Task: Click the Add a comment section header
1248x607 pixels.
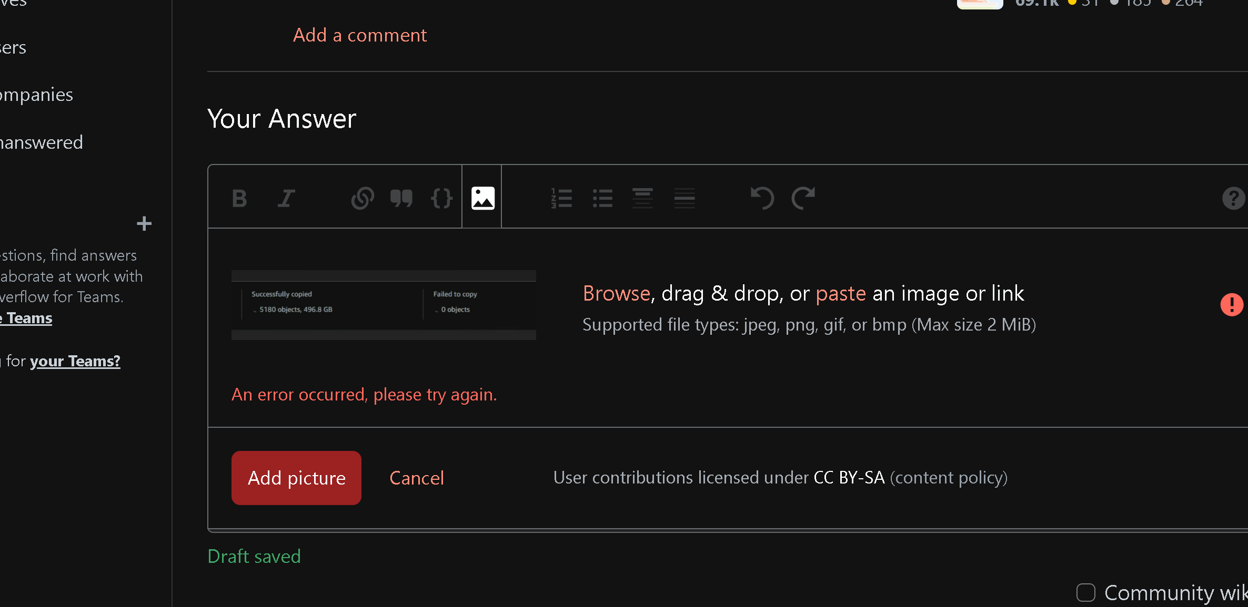Action: [x=360, y=34]
